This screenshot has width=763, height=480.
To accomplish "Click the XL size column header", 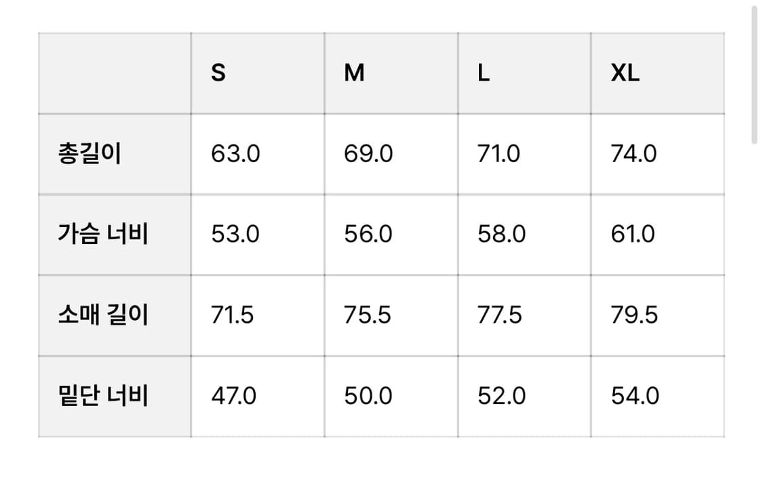I will coord(625,73).
